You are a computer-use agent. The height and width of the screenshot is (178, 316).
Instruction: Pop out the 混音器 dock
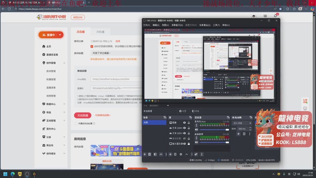pos(228,117)
